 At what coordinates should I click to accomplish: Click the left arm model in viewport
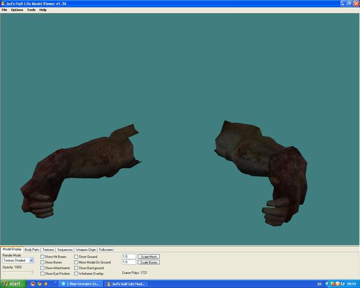[x=80, y=171]
